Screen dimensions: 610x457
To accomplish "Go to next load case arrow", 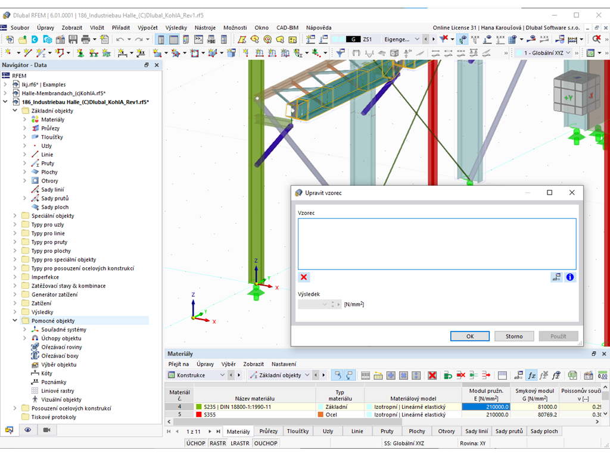I will [x=434, y=39].
